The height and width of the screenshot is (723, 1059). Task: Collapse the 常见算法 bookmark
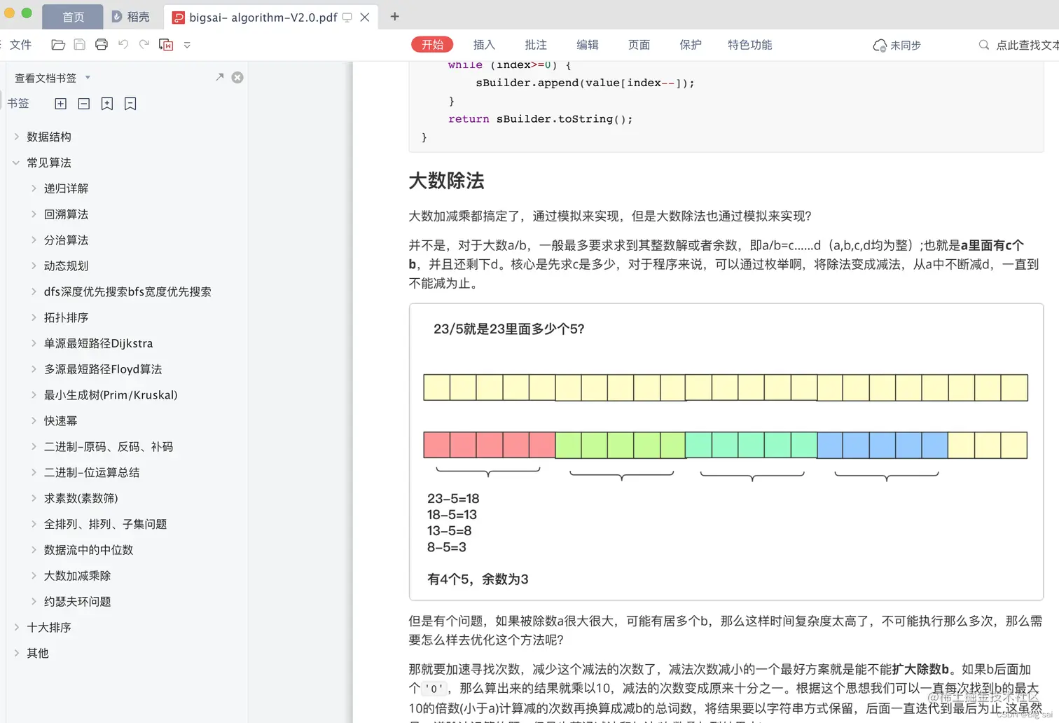(x=16, y=163)
